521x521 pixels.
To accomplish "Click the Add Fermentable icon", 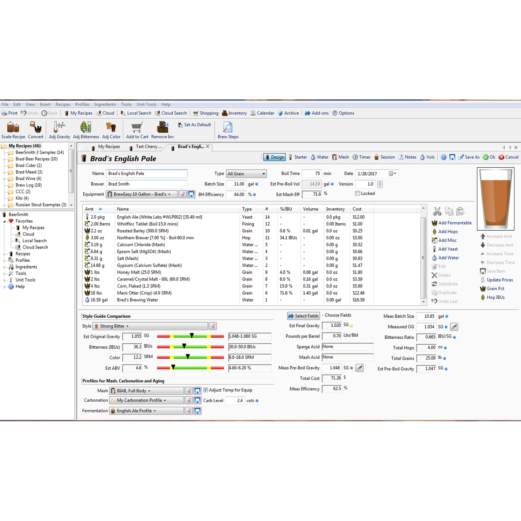I will pos(434,223).
